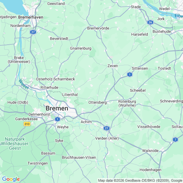Click the A1 shield south of Bremen

pyautogui.click(x=57, y=119)
